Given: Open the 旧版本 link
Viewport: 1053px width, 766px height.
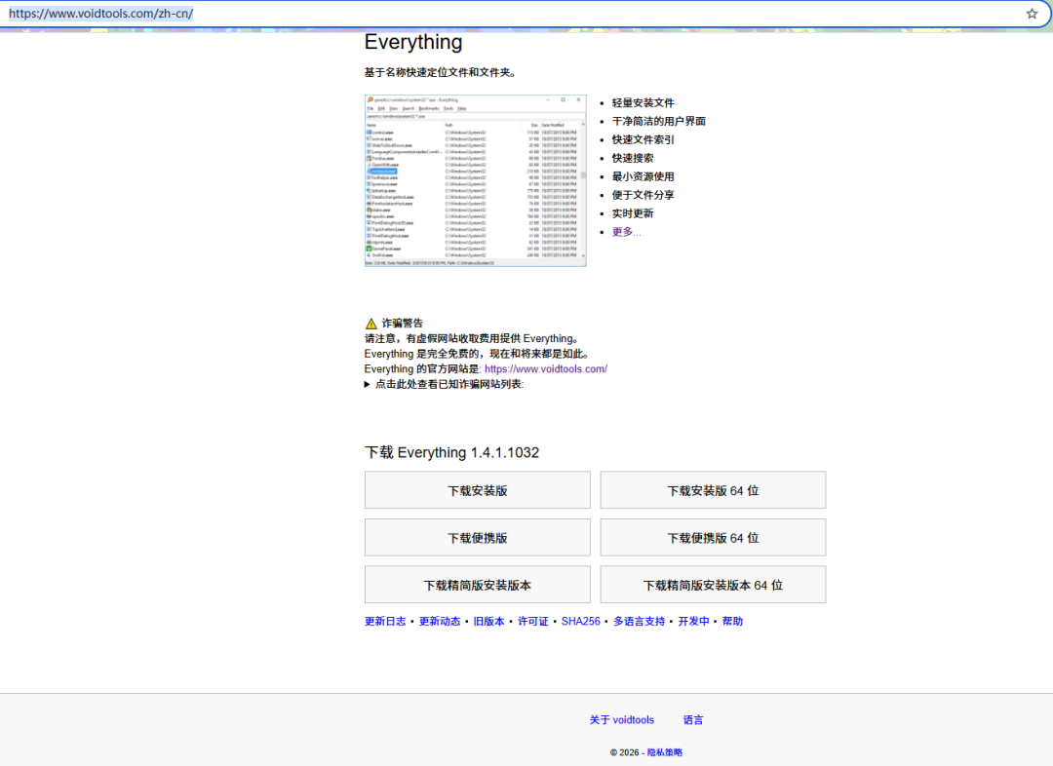Looking at the screenshot, I should click(x=488, y=621).
